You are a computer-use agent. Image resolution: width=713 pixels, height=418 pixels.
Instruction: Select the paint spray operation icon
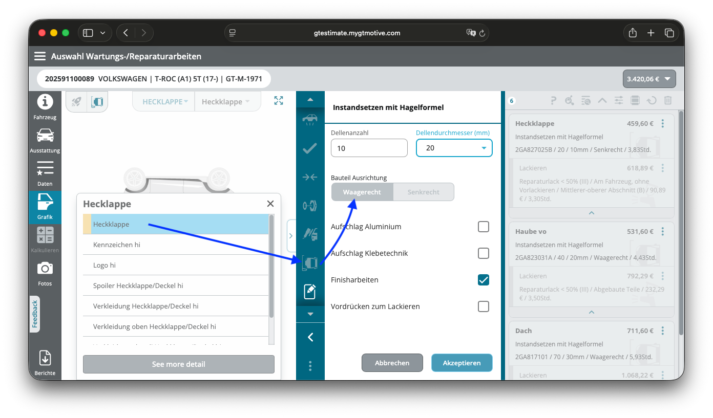click(310, 234)
